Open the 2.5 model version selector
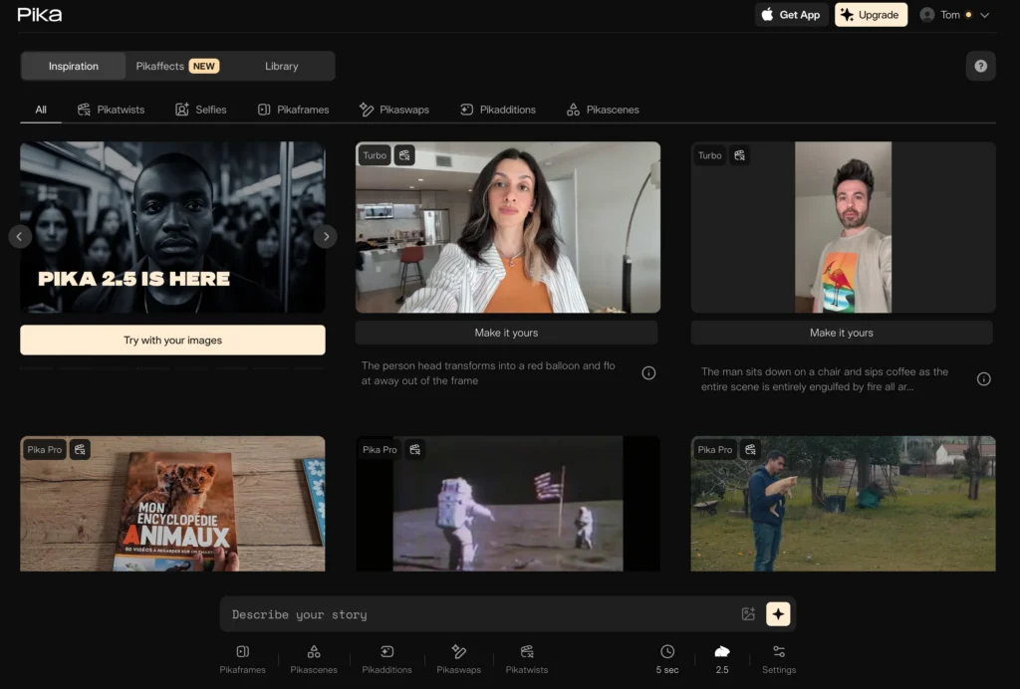 [x=722, y=659]
